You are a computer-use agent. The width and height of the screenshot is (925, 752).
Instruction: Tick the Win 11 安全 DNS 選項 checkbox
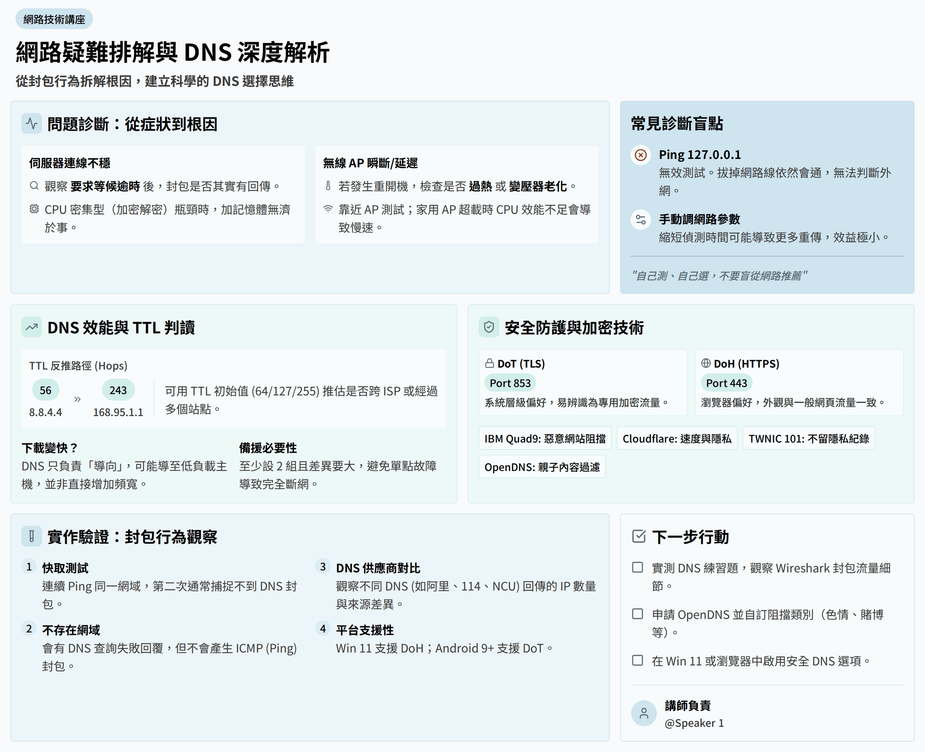(638, 661)
